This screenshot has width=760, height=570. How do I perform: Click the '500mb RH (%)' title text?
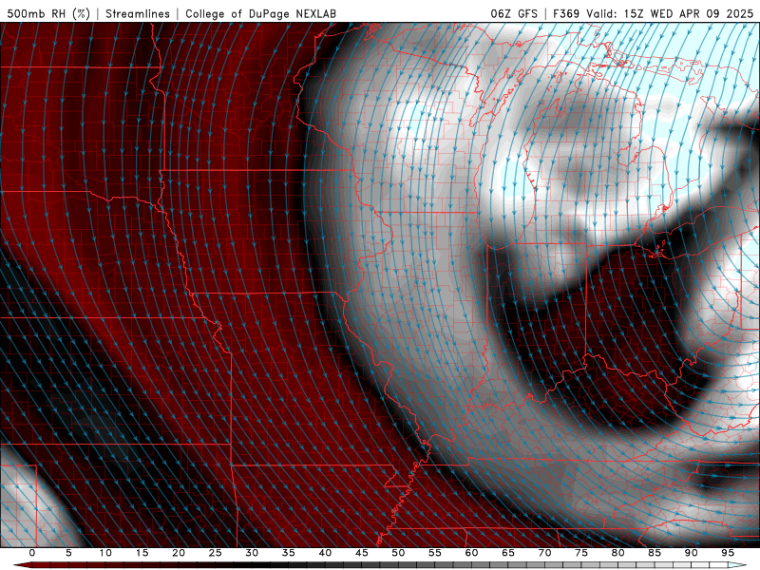(x=48, y=13)
